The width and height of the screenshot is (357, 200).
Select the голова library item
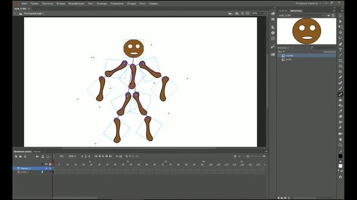[x=307, y=56]
